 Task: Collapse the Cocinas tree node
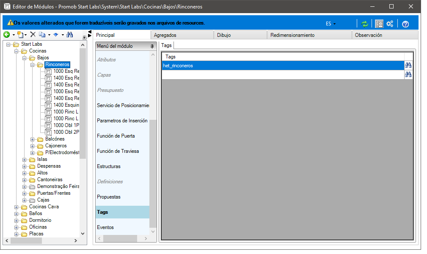coord(17,51)
